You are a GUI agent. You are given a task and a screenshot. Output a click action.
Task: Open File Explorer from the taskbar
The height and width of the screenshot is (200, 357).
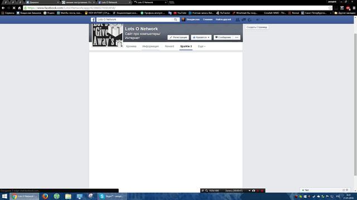(68, 196)
